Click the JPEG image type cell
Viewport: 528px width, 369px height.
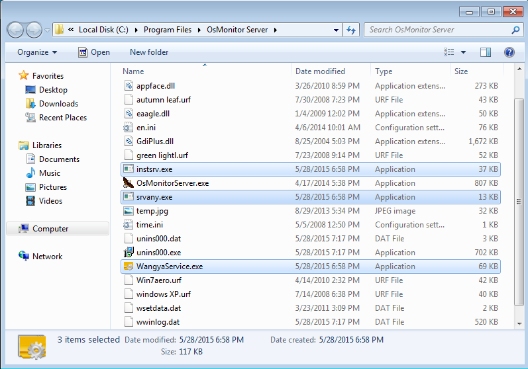[396, 211]
